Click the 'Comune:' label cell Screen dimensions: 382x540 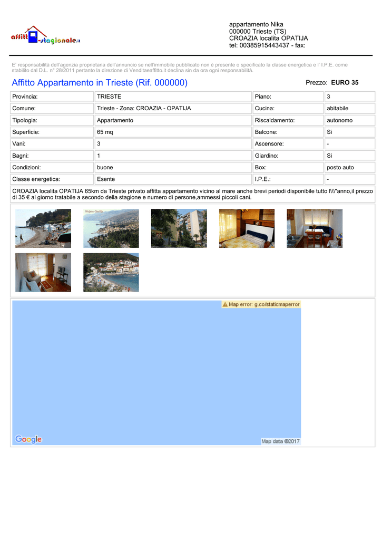[x=52, y=109]
